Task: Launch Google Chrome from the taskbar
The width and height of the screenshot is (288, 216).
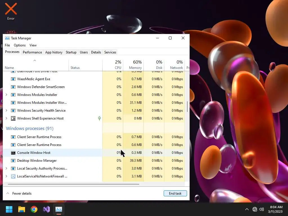Action: pyautogui.click(x=34, y=209)
